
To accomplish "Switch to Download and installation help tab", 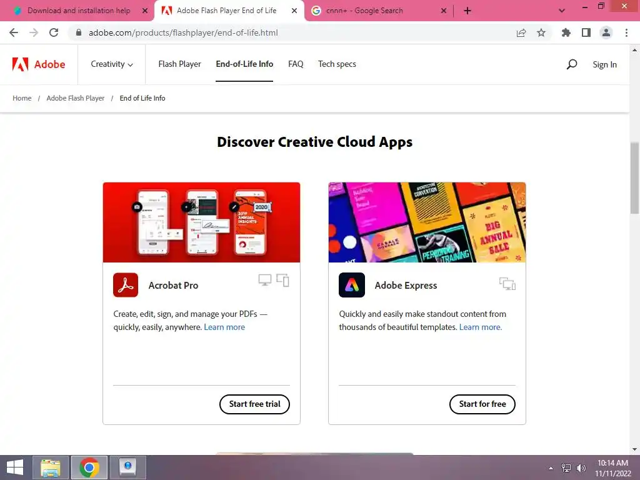I will point(79,11).
